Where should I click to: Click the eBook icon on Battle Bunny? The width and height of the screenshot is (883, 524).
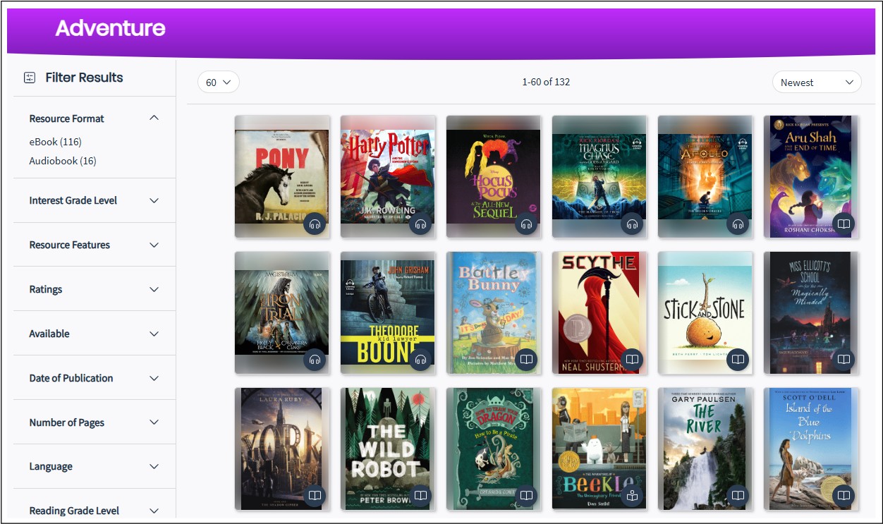click(x=526, y=360)
